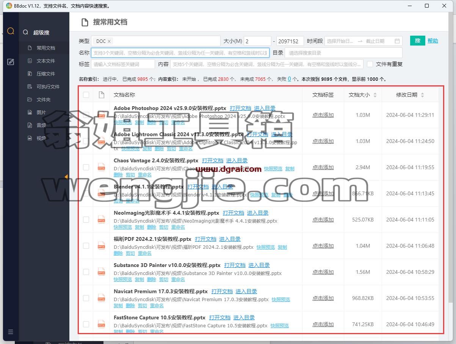Click the maximum size field 2097152
Screen dimensions: 456x344
[290, 41]
